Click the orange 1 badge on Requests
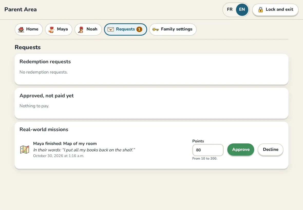The height and width of the screenshot is (210, 303). click(139, 29)
